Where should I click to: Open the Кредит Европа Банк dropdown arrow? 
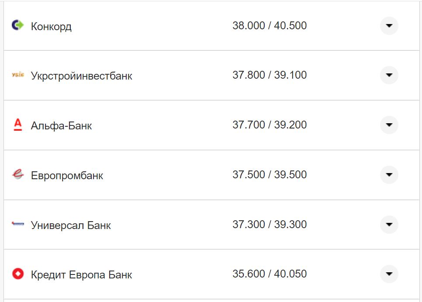coord(388,274)
